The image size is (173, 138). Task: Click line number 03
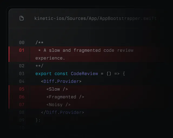pyautogui.click(x=22, y=74)
